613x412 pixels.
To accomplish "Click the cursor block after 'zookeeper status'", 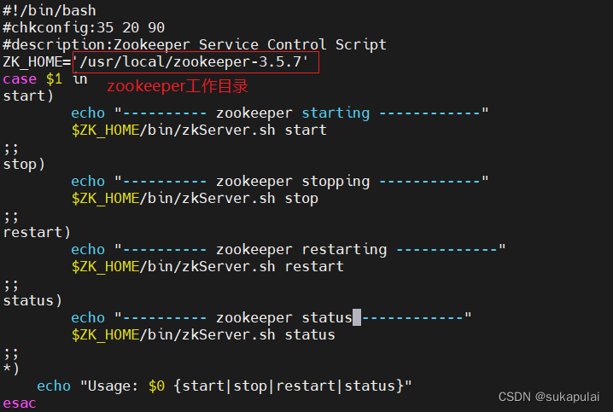I will pyautogui.click(x=357, y=317).
